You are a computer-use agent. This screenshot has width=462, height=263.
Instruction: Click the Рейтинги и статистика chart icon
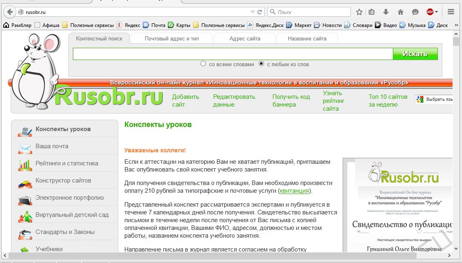(25, 165)
